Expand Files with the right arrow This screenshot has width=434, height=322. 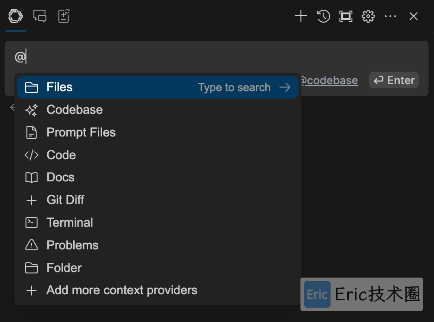285,87
